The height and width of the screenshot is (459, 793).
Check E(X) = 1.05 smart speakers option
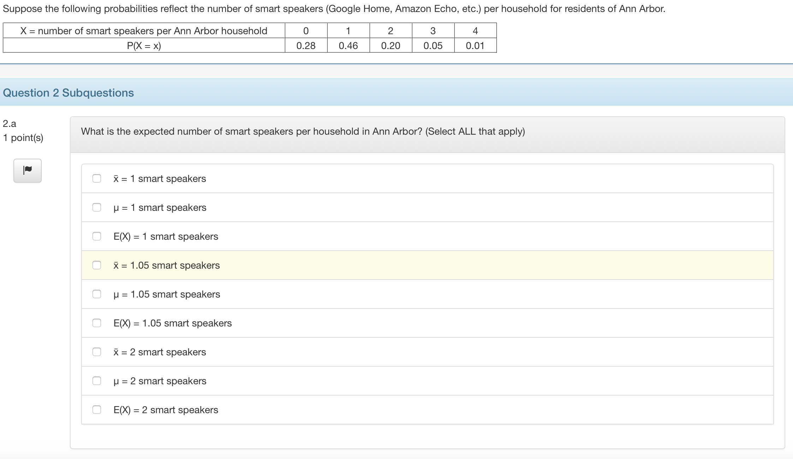(x=97, y=323)
